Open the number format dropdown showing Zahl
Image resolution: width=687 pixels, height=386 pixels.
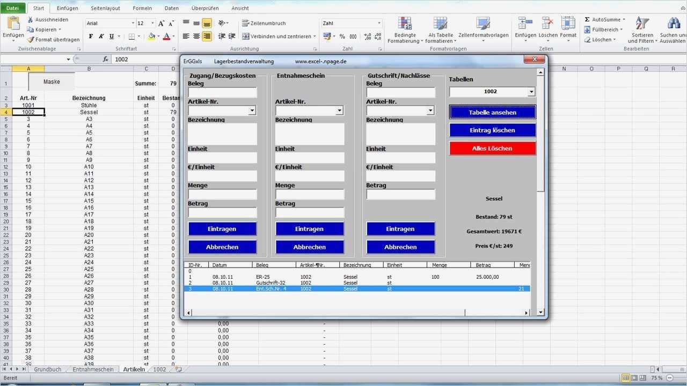click(x=379, y=24)
